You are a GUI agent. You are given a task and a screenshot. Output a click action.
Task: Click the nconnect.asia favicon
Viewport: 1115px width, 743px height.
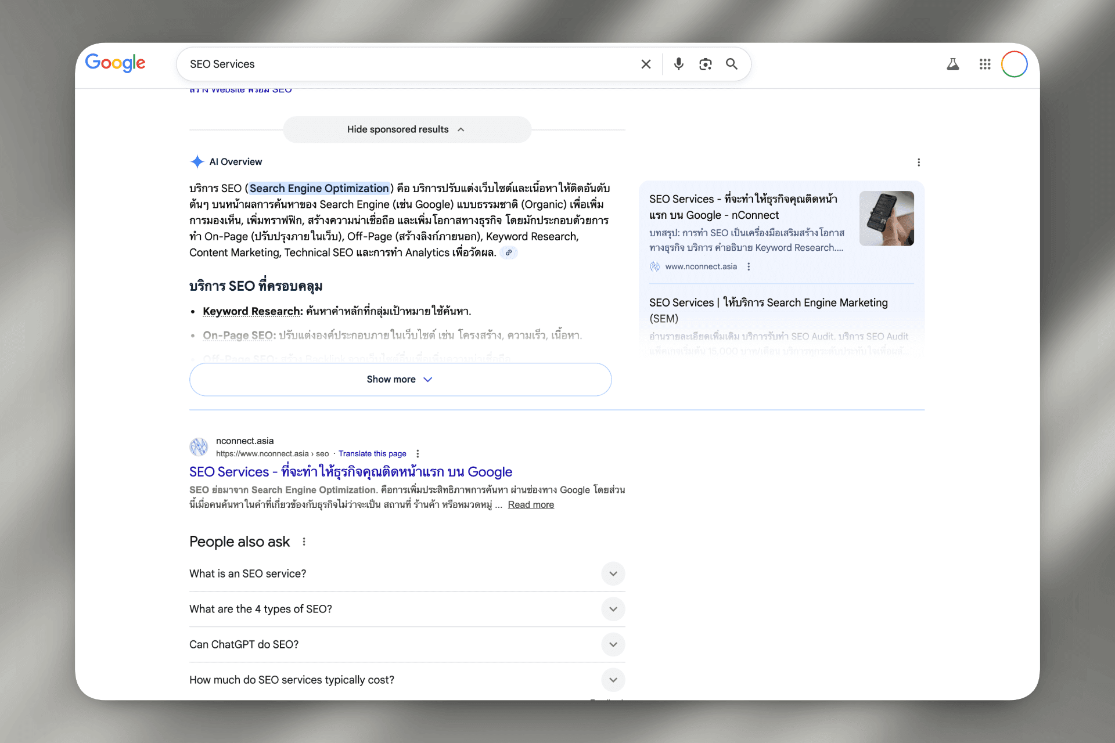coord(199,446)
